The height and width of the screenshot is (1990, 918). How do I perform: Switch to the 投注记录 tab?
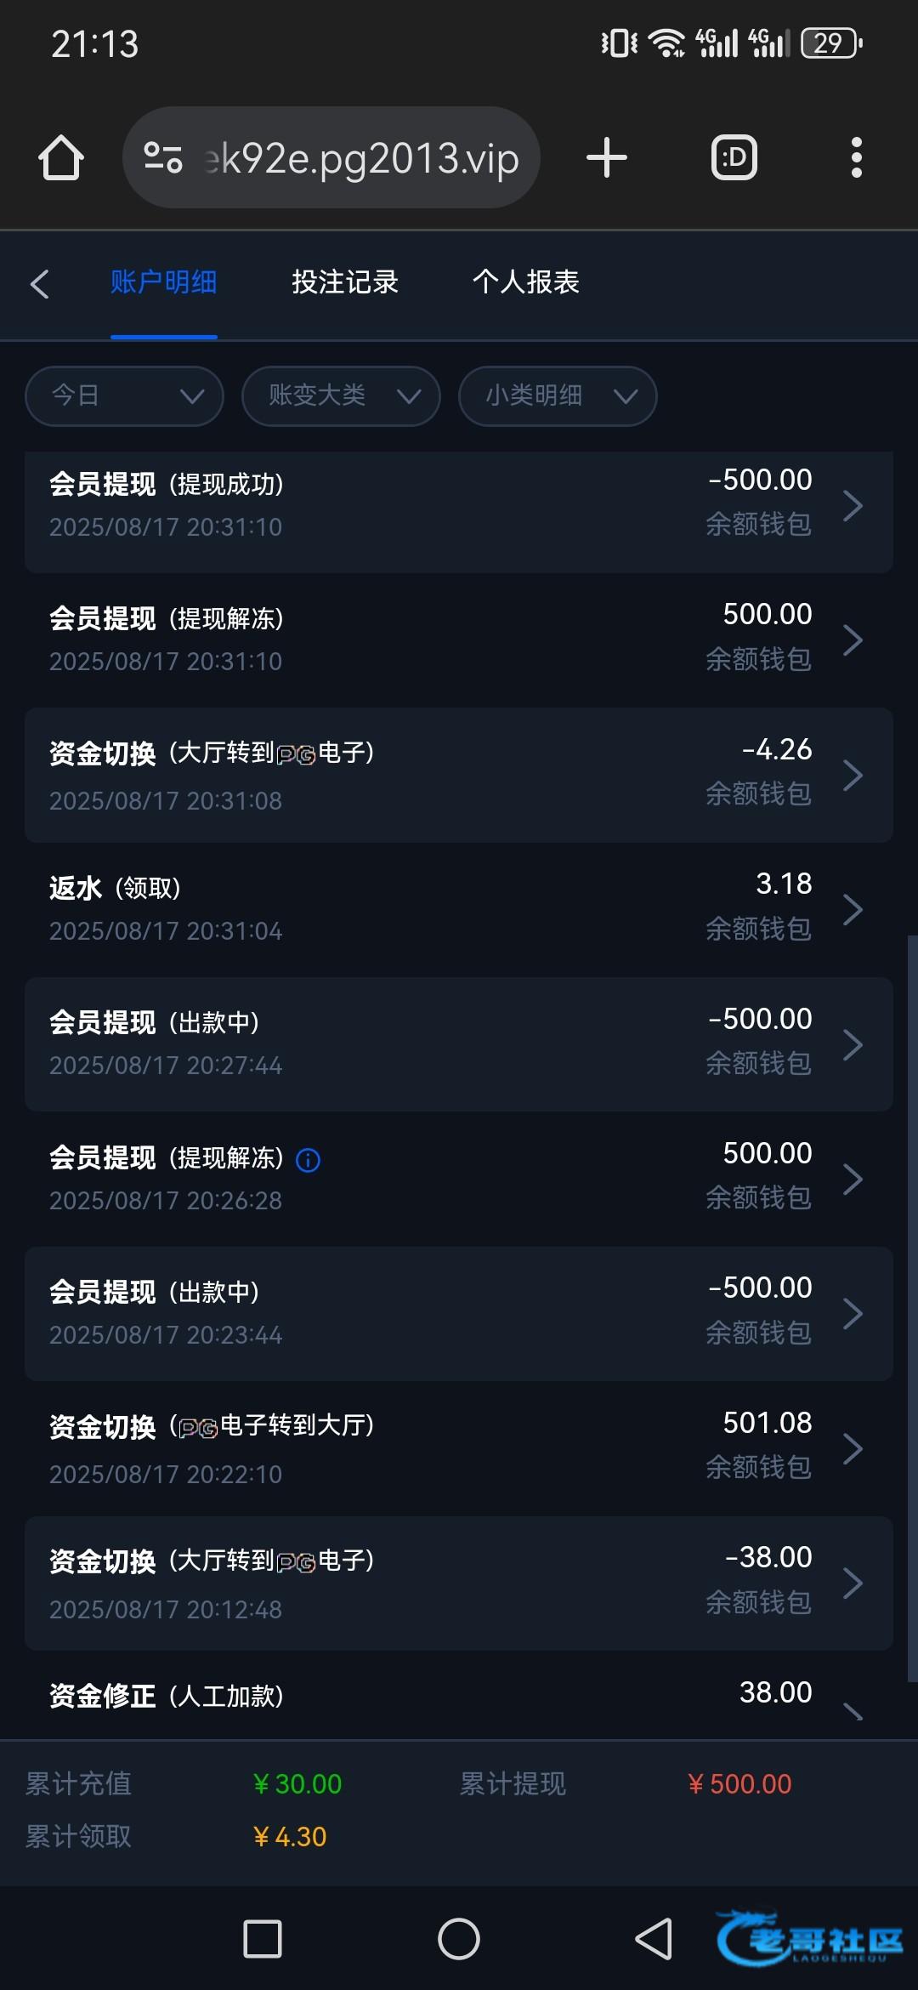click(x=345, y=281)
